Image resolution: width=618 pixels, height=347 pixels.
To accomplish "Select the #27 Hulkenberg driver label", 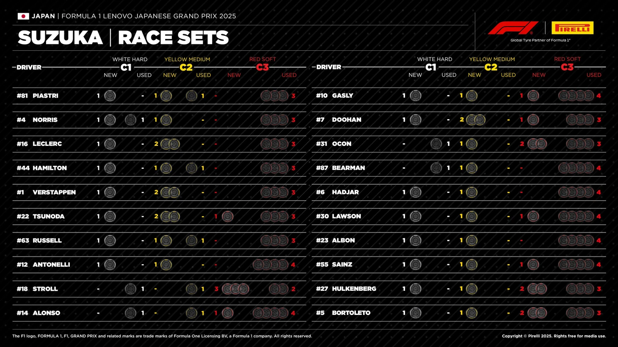I will pos(346,289).
